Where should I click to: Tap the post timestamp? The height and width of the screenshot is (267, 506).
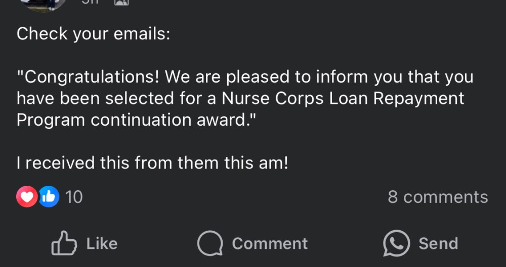coord(90,2)
